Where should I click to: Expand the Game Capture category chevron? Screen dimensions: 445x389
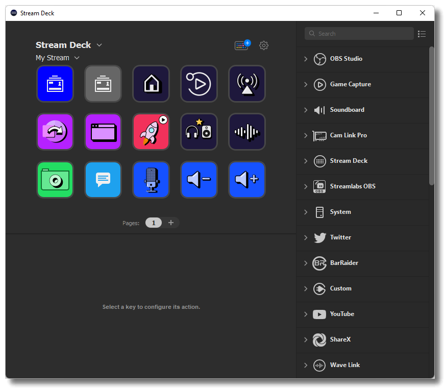[x=306, y=84]
